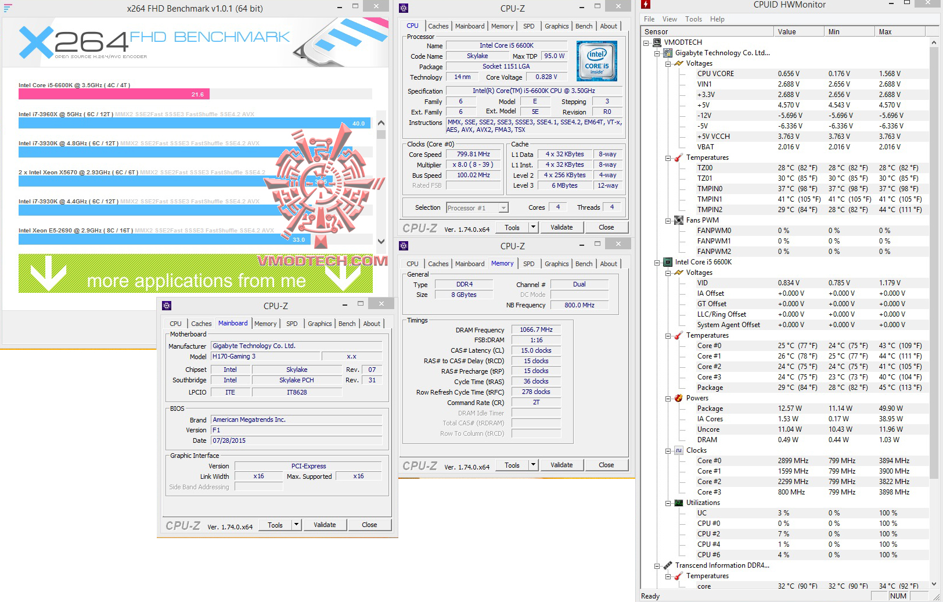Select Graphics tab in the CPU-Z Mainboard window
The width and height of the screenshot is (943, 602).
coord(320,324)
